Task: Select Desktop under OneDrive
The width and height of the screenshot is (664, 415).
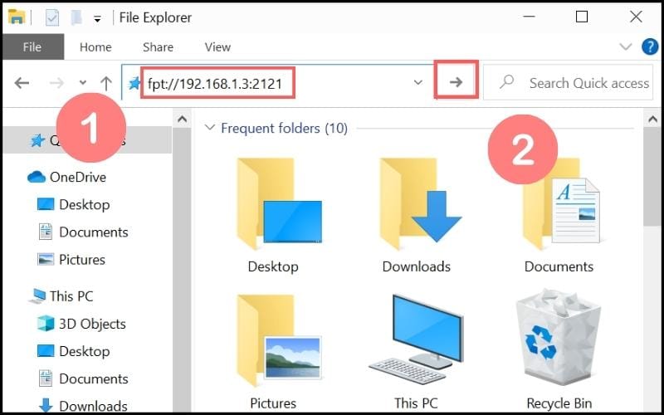Action: (85, 204)
